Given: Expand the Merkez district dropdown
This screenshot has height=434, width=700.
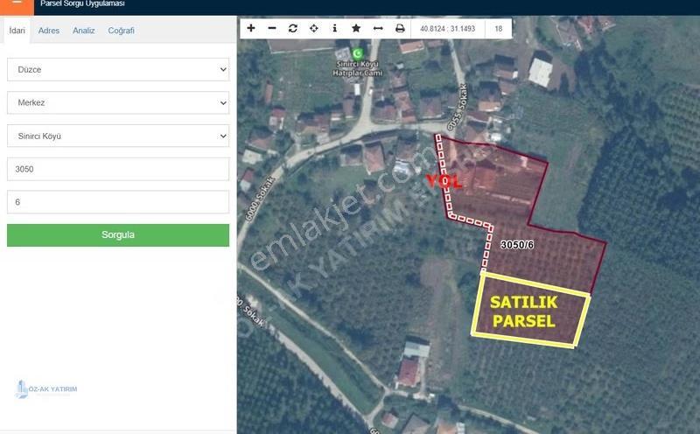Looking at the screenshot, I should pos(118,102).
